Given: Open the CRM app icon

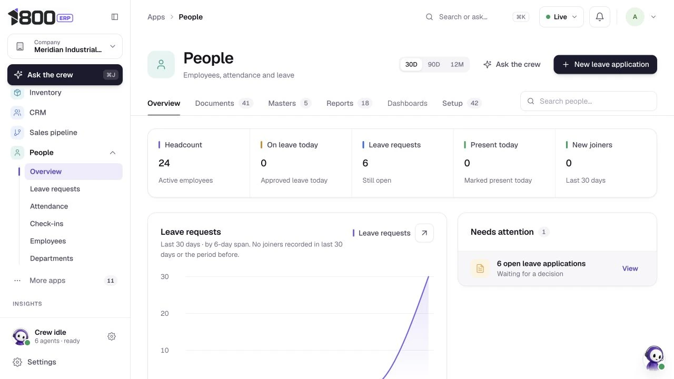Looking at the screenshot, I should point(17,113).
